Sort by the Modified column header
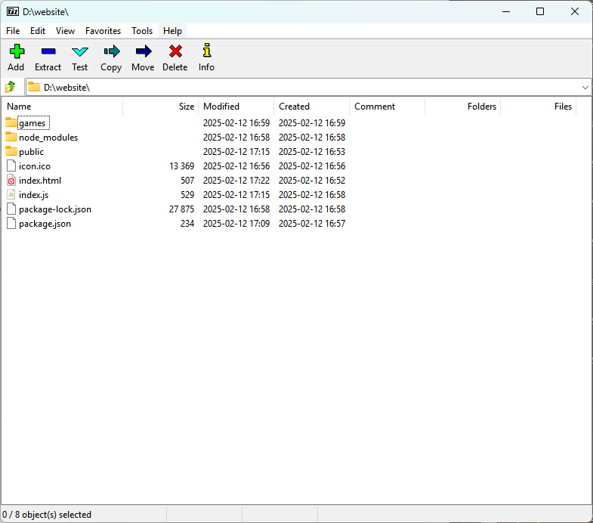This screenshot has width=593, height=523. pos(236,107)
